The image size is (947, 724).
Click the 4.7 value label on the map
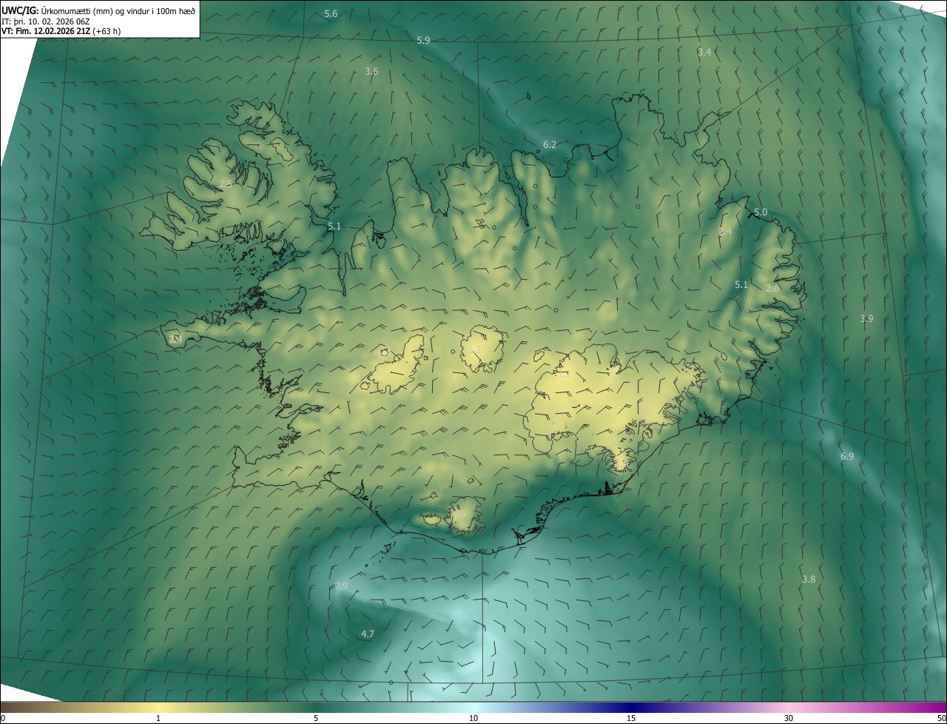coord(367,634)
